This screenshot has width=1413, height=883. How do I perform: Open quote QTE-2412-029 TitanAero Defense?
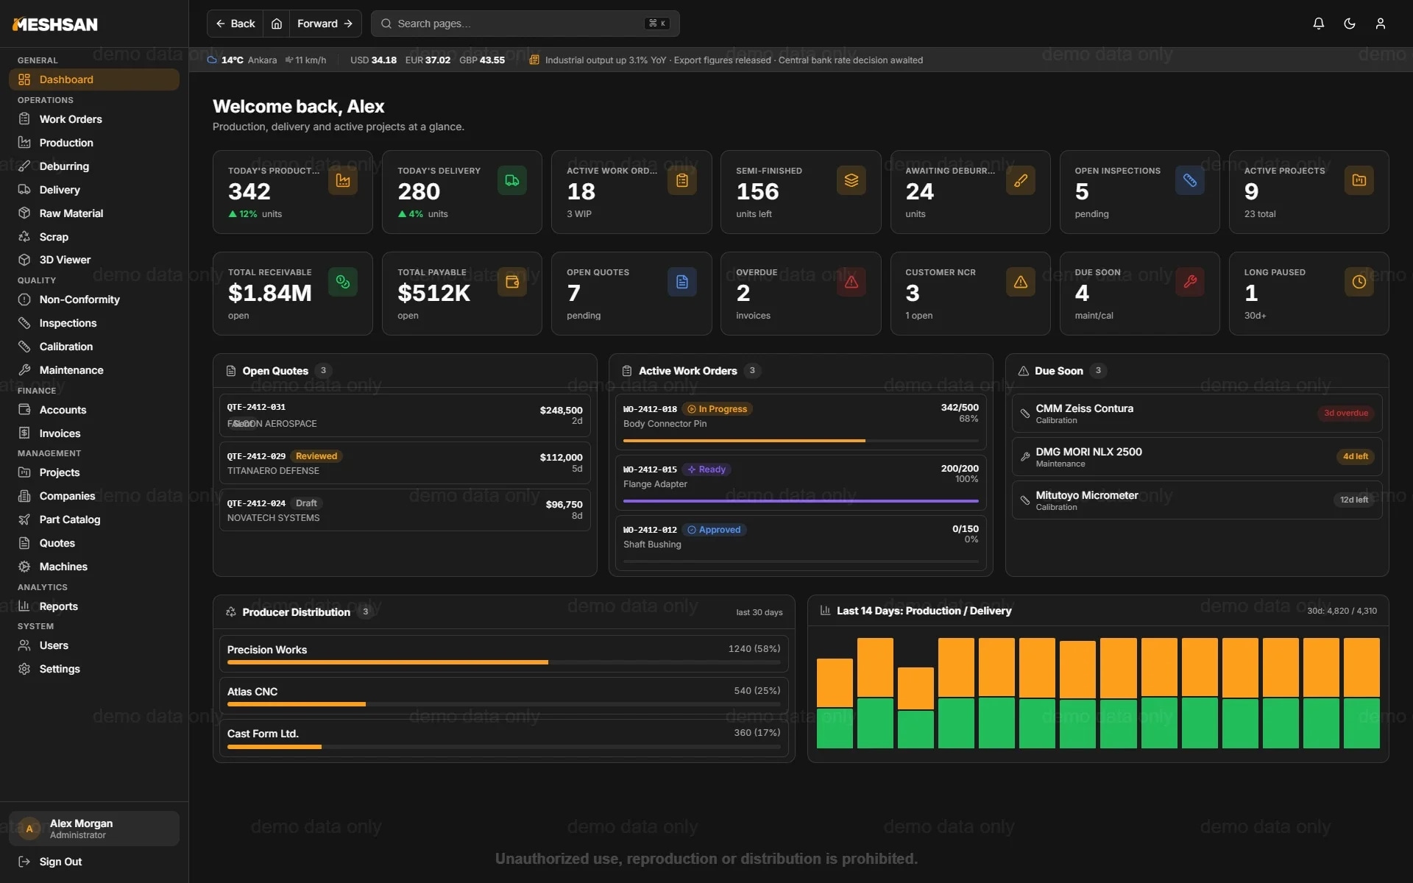click(405, 463)
